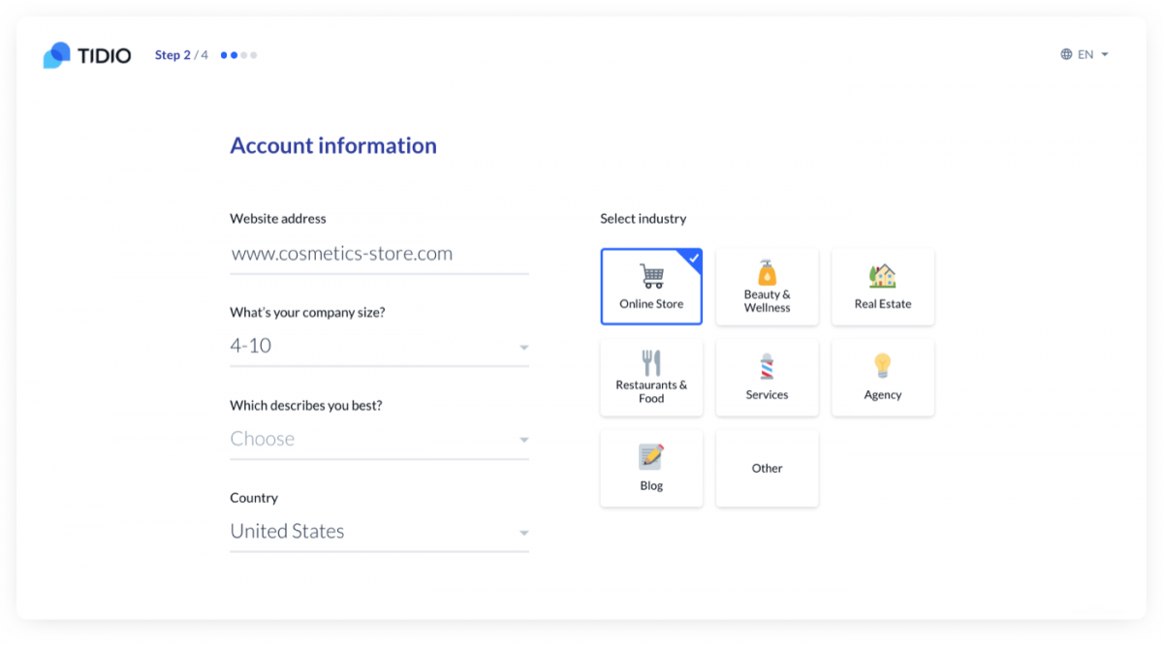Click the 'Step 2 / 4' text
1163x646 pixels.
[181, 55]
